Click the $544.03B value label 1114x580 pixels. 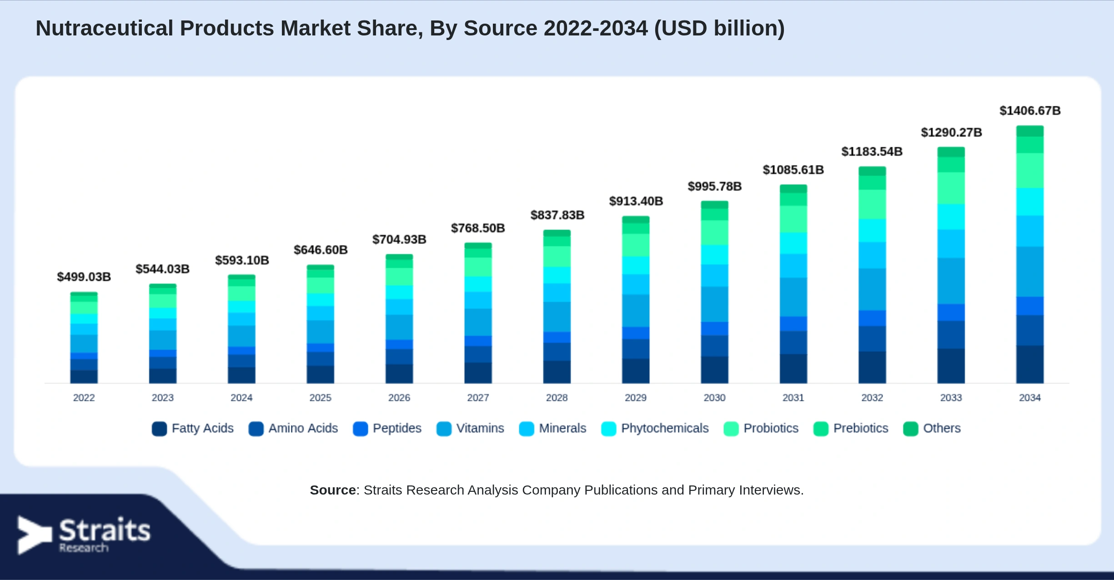pyautogui.click(x=162, y=269)
